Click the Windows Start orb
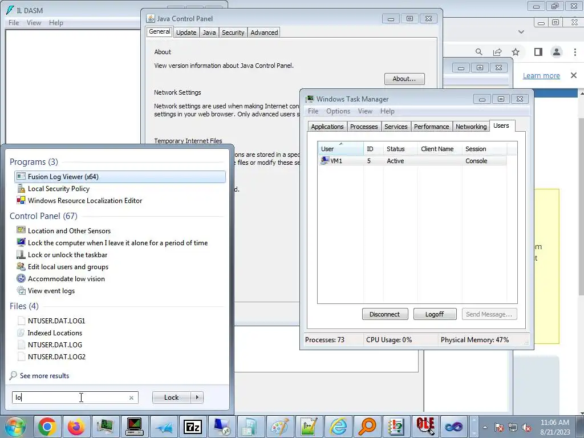The image size is (584, 438). (x=15, y=427)
